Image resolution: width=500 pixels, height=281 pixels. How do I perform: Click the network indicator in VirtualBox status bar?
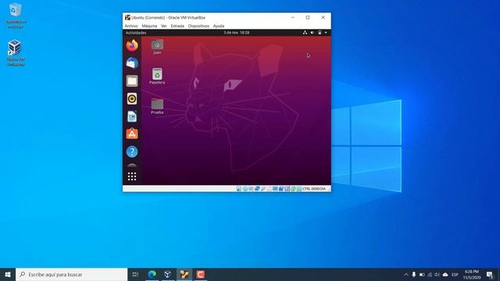click(x=257, y=189)
